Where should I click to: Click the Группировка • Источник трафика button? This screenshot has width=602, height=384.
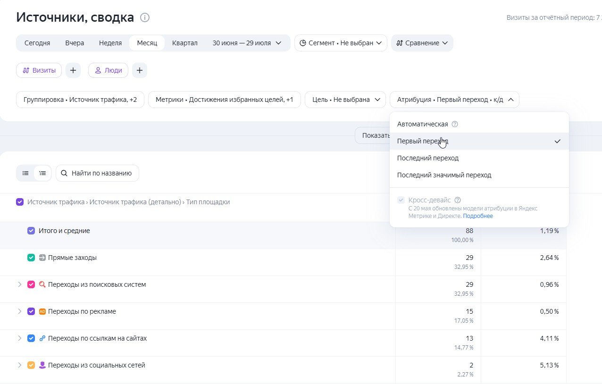(80, 100)
